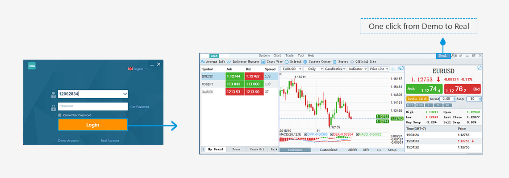Image resolution: width=509 pixels, height=178 pixels.
Task: Click the orange Login button
Action: pos(93,125)
